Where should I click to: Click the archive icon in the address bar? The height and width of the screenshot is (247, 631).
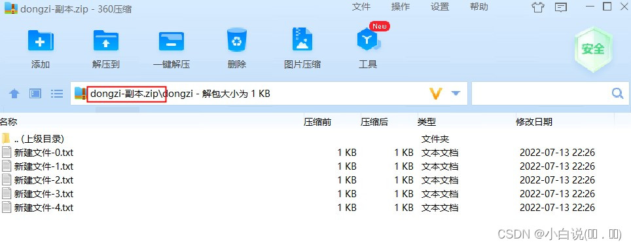(x=81, y=94)
